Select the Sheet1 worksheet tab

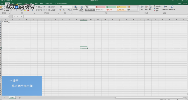(12, 97)
